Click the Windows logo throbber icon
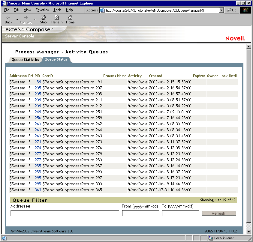The image size is (253, 242). (245, 10)
